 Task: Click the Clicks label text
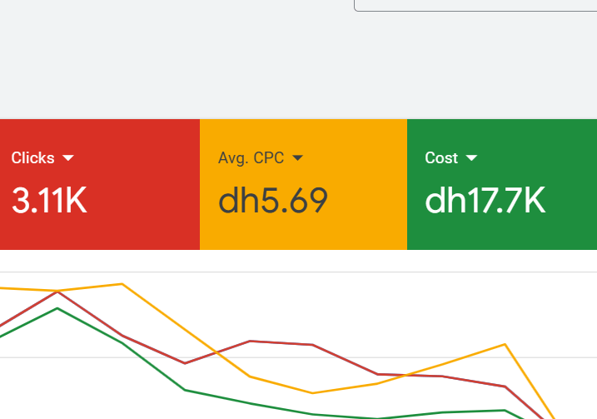32,158
